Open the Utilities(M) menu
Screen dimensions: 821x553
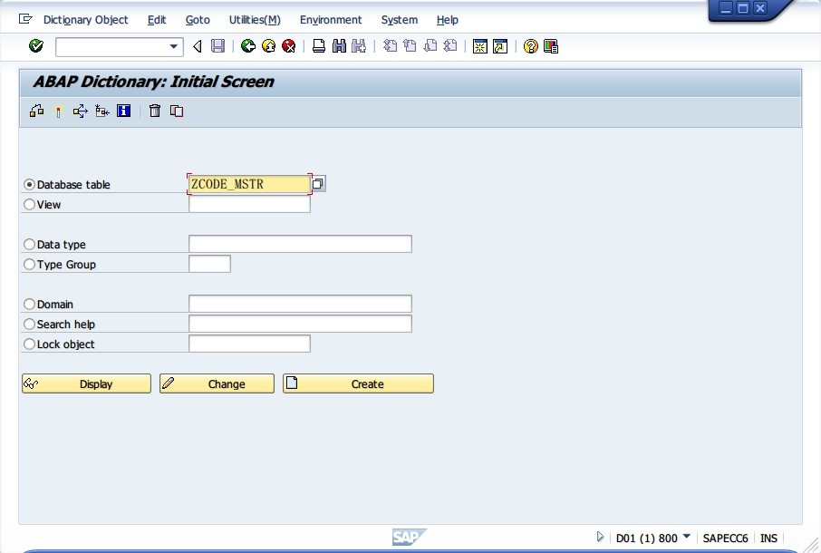pos(255,20)
